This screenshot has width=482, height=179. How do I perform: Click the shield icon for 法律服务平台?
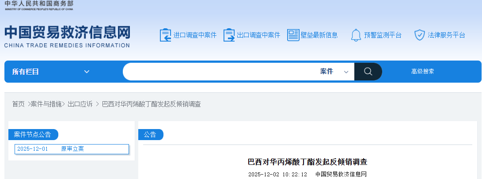(x=419, y=35)
